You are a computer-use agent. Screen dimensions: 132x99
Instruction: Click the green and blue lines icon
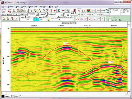[98, 19]
